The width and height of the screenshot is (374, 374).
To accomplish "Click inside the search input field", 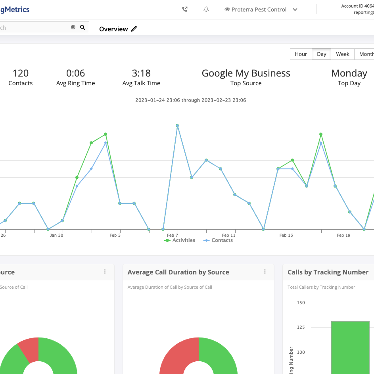I will point(36,27).
